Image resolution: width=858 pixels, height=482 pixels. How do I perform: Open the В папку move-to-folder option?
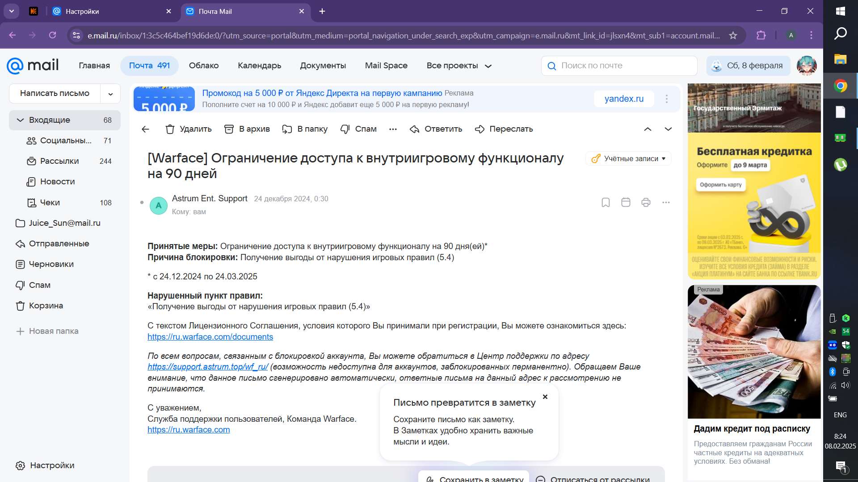point(305,129)
